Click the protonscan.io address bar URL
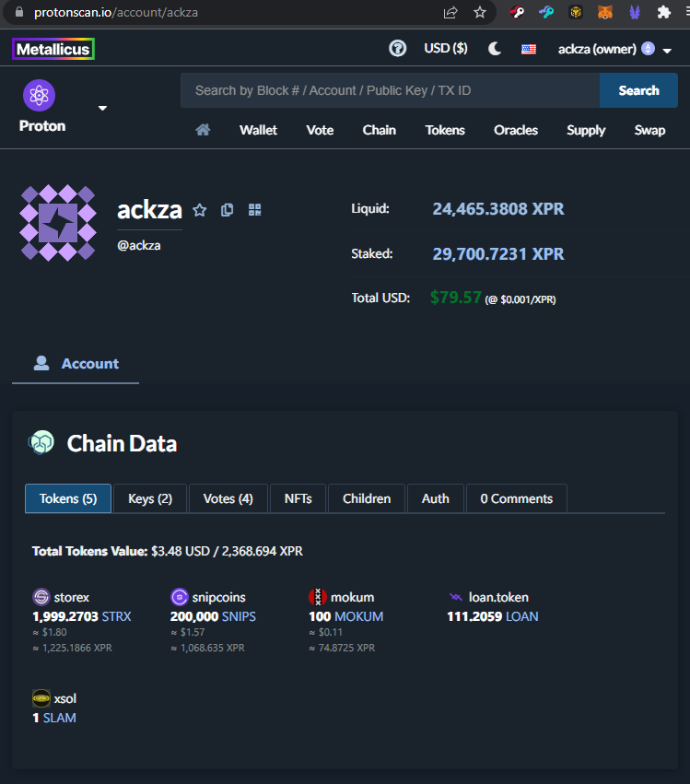The image size is (690, 784). tap(116, 12)
